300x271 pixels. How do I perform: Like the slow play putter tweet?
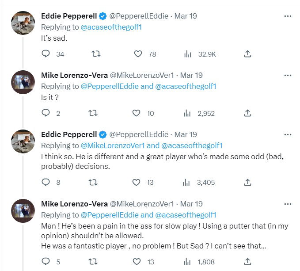tap(137, 262)
